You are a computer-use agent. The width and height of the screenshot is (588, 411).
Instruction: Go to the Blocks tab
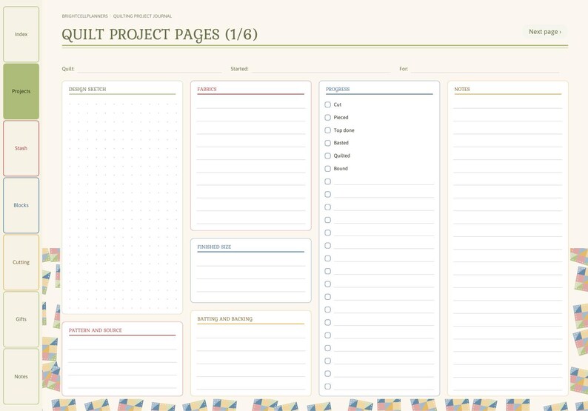21,205
